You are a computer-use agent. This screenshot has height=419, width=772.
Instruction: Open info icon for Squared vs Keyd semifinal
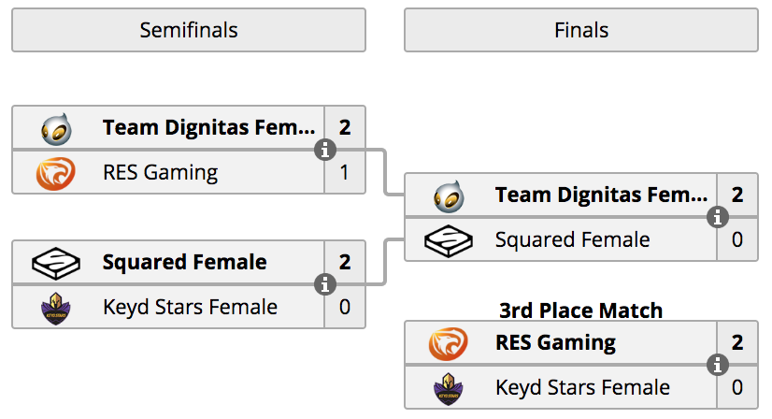(x=325, y=284)
